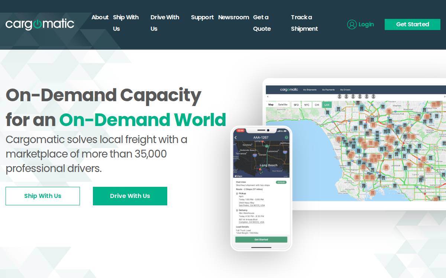This screenshot has width=446, height=278.
Task: Click the green header Get Started button
Action: pyautogui.click(x=413, y=24)
